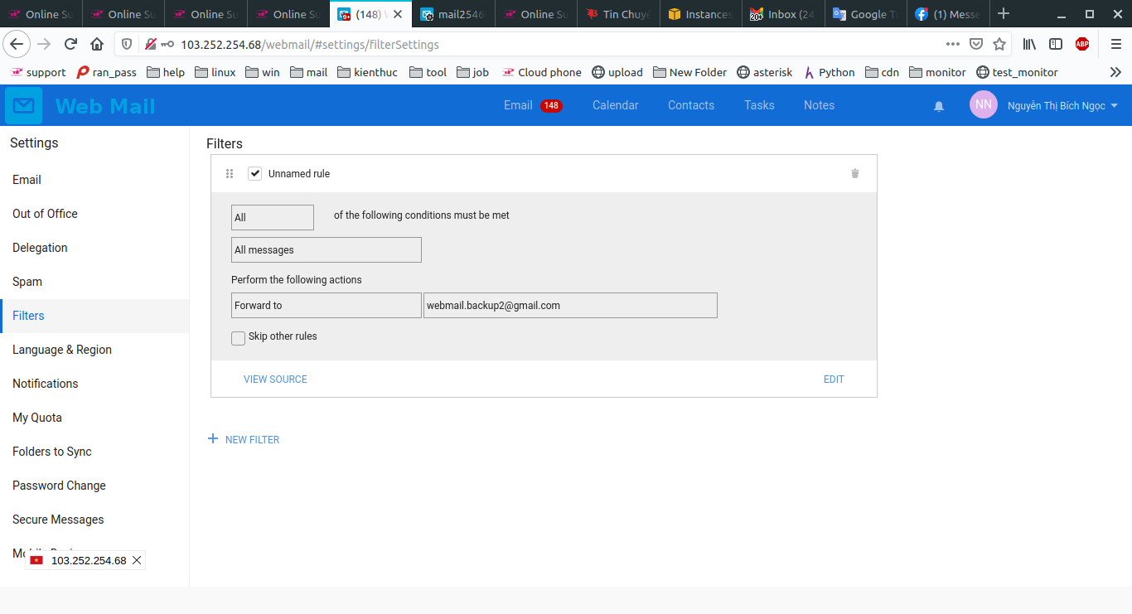
Task: Close the active Web Mail tab
Action: pyautogui.click(x=398, y=14)
